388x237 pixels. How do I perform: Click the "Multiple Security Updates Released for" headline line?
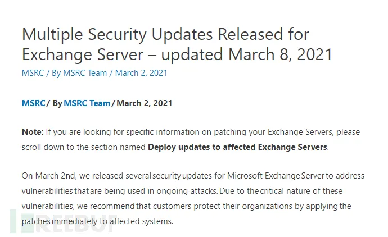tap(165, 34)
